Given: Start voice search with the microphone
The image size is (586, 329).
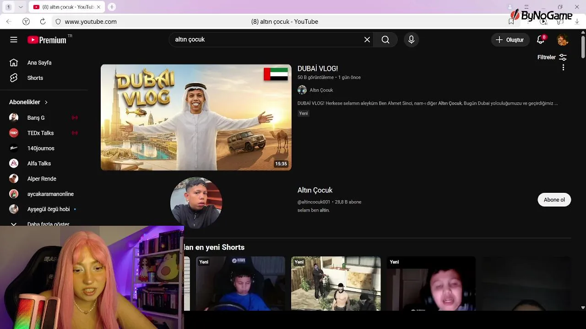Looking at the screenshot, I should pyautogui.click(x=411, y=40).
